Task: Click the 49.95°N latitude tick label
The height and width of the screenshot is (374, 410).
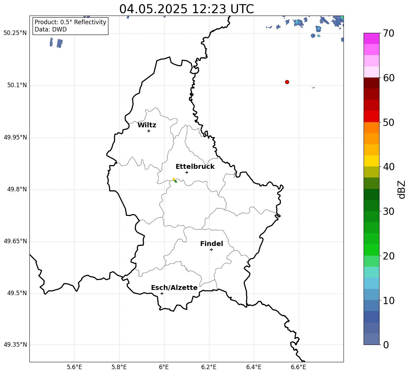Action: (x=15, y=137)
